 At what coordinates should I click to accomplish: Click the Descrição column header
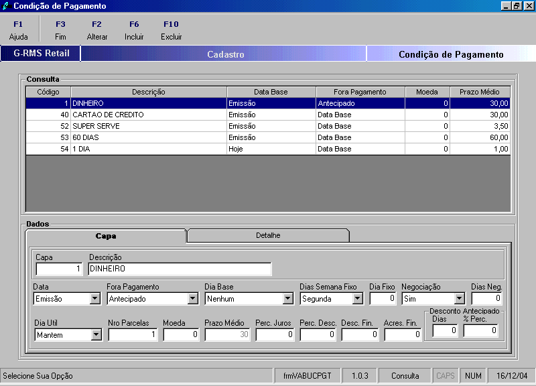click(x=149, y=92)
